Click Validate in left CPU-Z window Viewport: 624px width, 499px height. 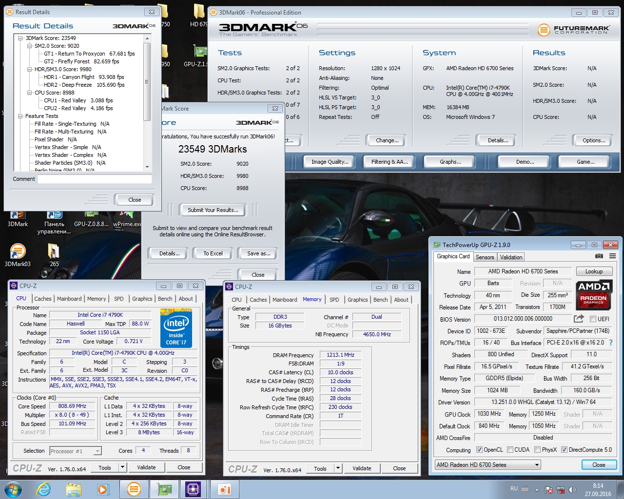(x=146, y=467)
